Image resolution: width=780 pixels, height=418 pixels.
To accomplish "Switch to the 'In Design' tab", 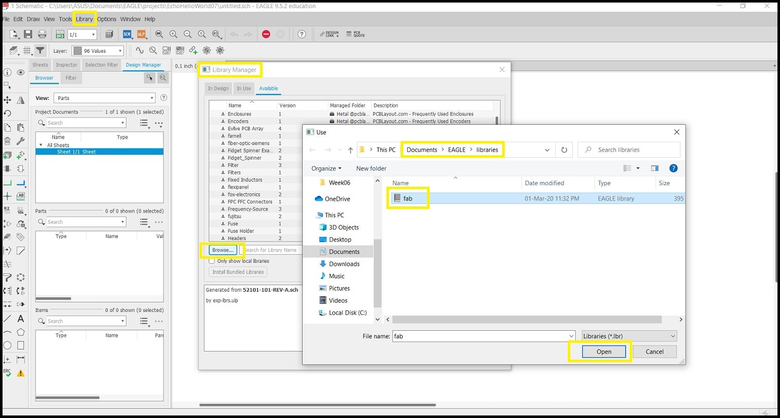I will (x=218, y=88).
